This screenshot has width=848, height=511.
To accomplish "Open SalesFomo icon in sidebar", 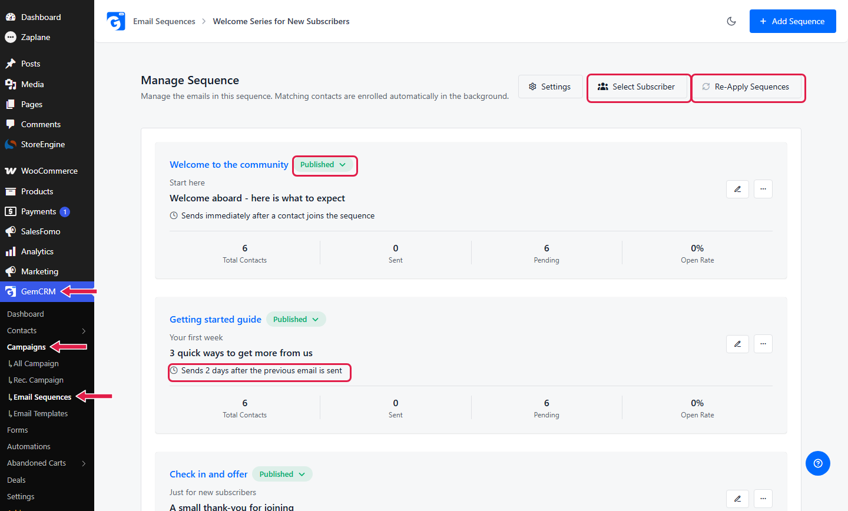I will click(x=11, y=231).
